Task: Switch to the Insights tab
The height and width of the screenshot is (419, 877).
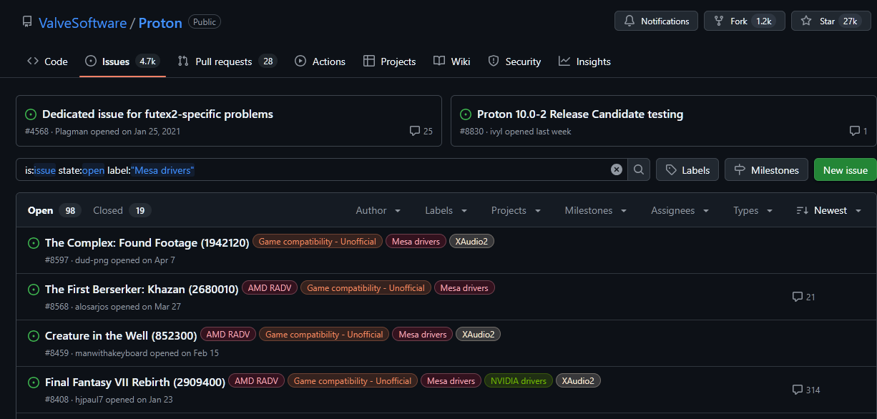Action: 584,61
